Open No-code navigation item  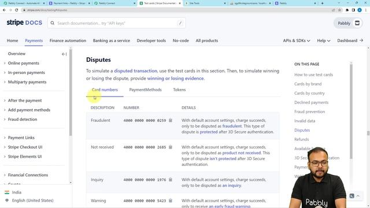click(x=181, y=40)
